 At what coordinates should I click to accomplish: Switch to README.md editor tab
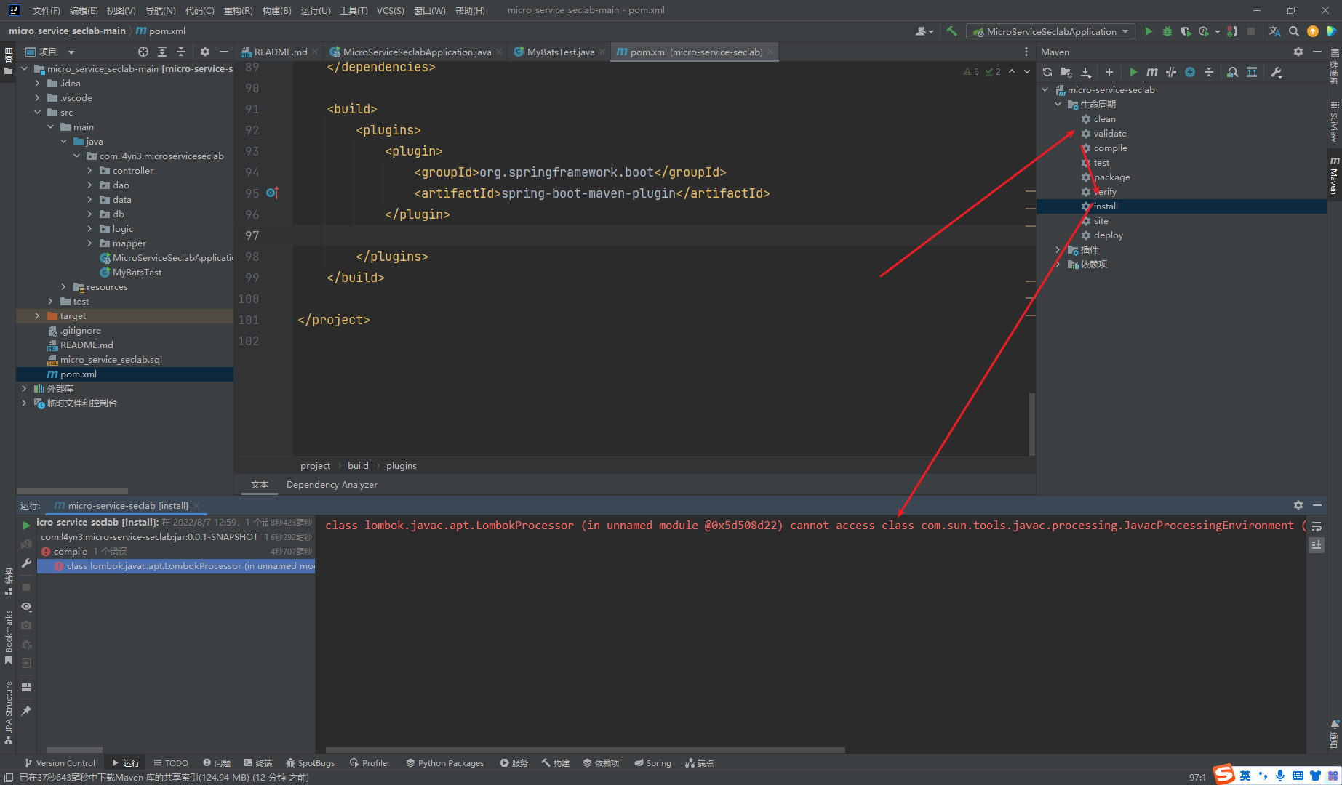pyautogui.click(x=280, y=52)
